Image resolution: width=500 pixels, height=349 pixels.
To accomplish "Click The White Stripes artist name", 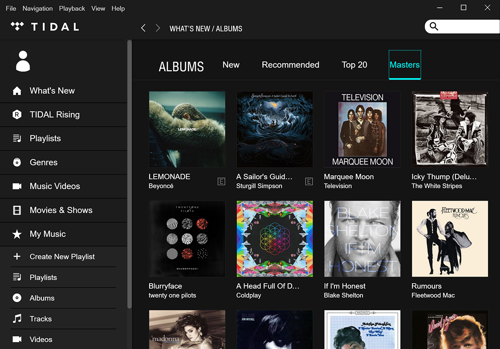I will point(437,186).
